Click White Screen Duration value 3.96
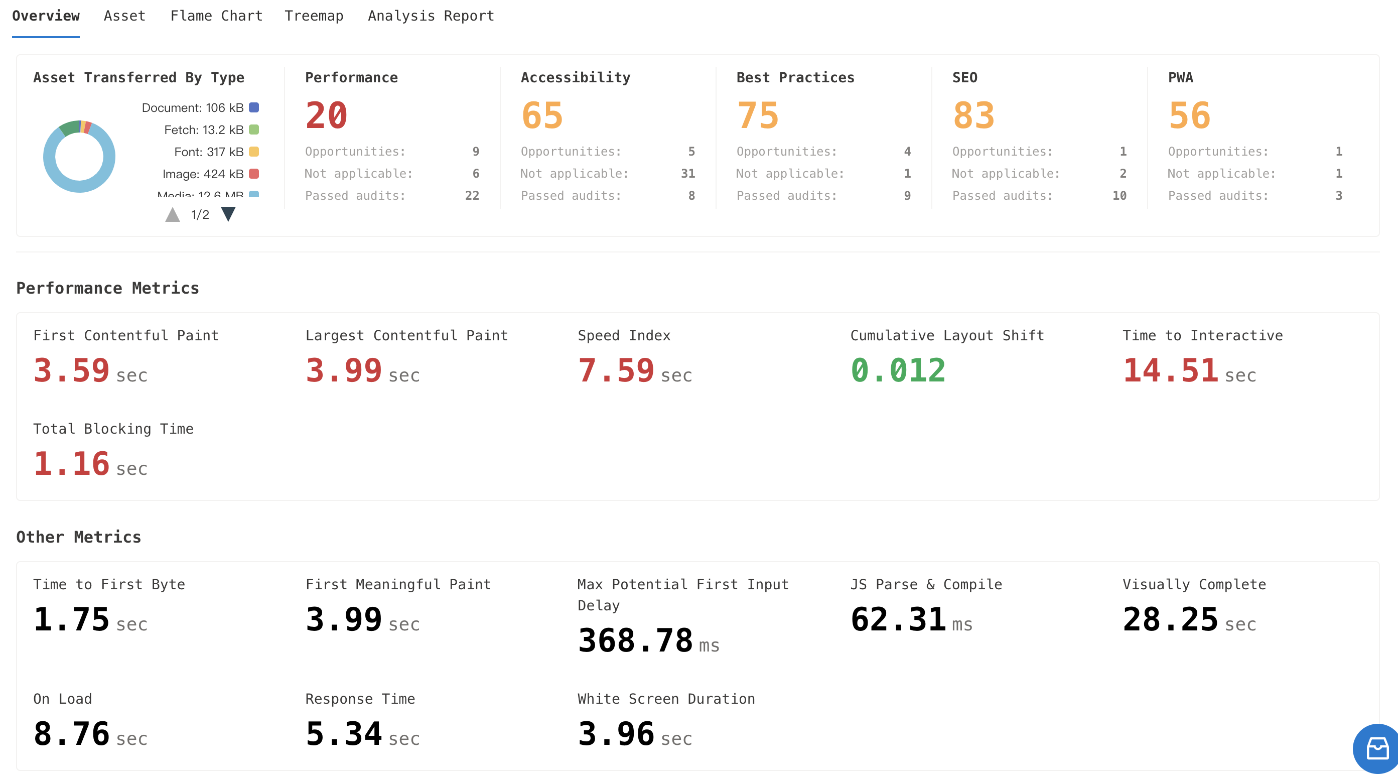1398x780 pixels. pyautogui.click(x=616, y=734)
